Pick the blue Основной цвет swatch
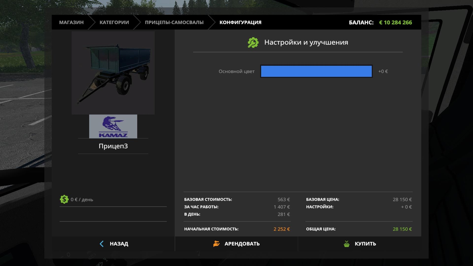The height and width of the screenshot is (266, 473). (x=316, y=71)
